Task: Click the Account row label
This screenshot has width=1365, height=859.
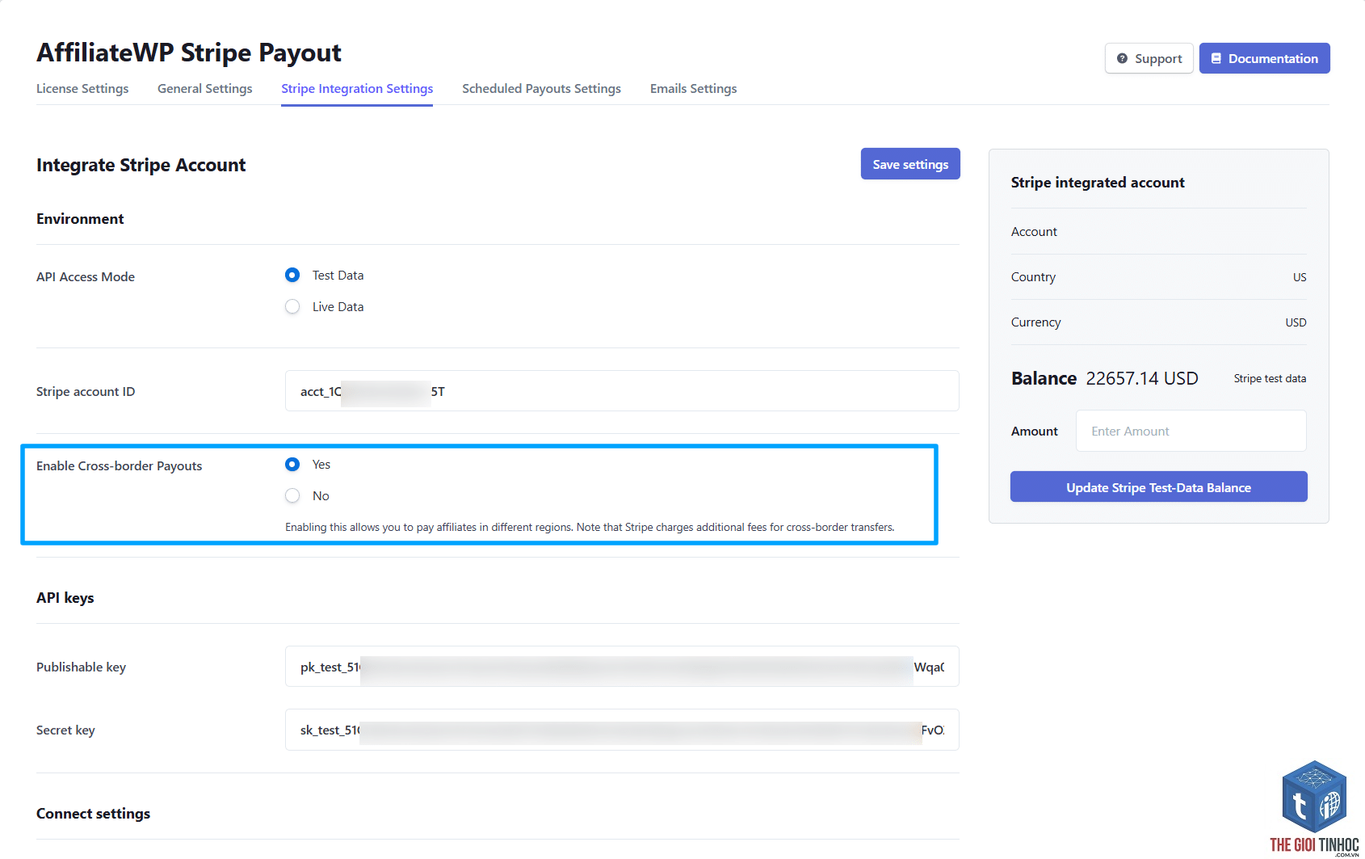Action: (1034, 232)
